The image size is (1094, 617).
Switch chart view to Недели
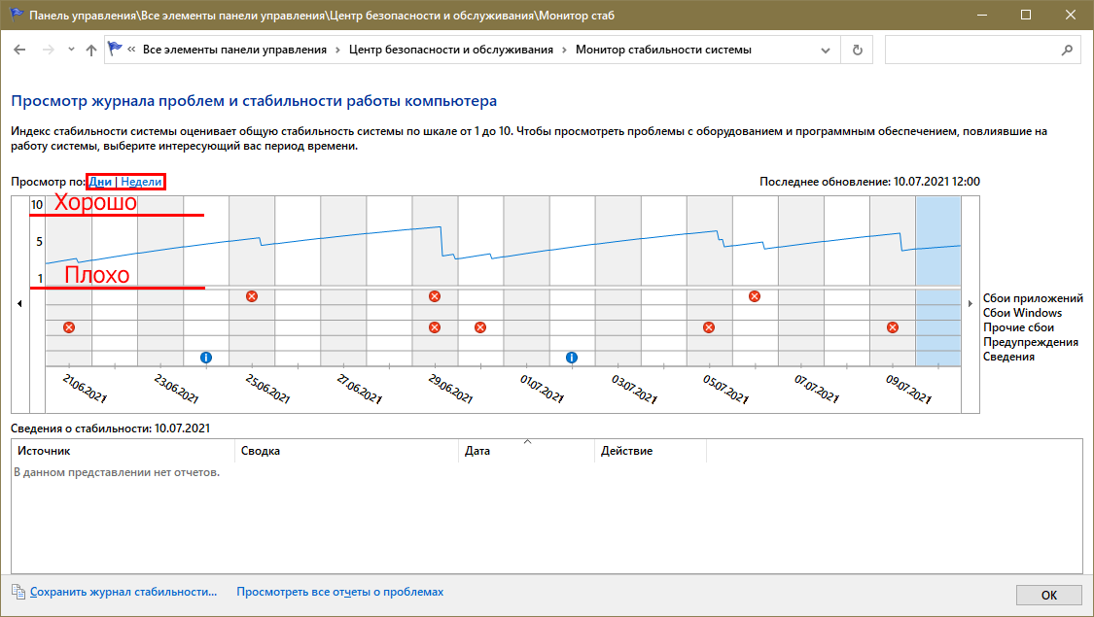[x=141, y=181]
